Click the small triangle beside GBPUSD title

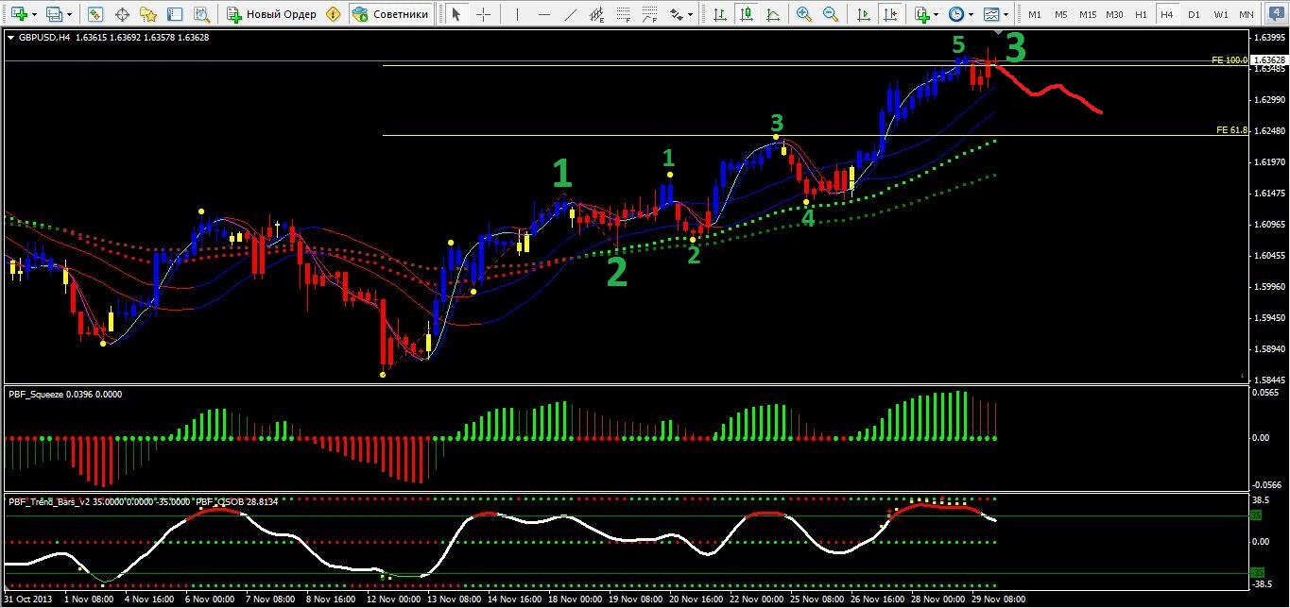tap(10, 37)
